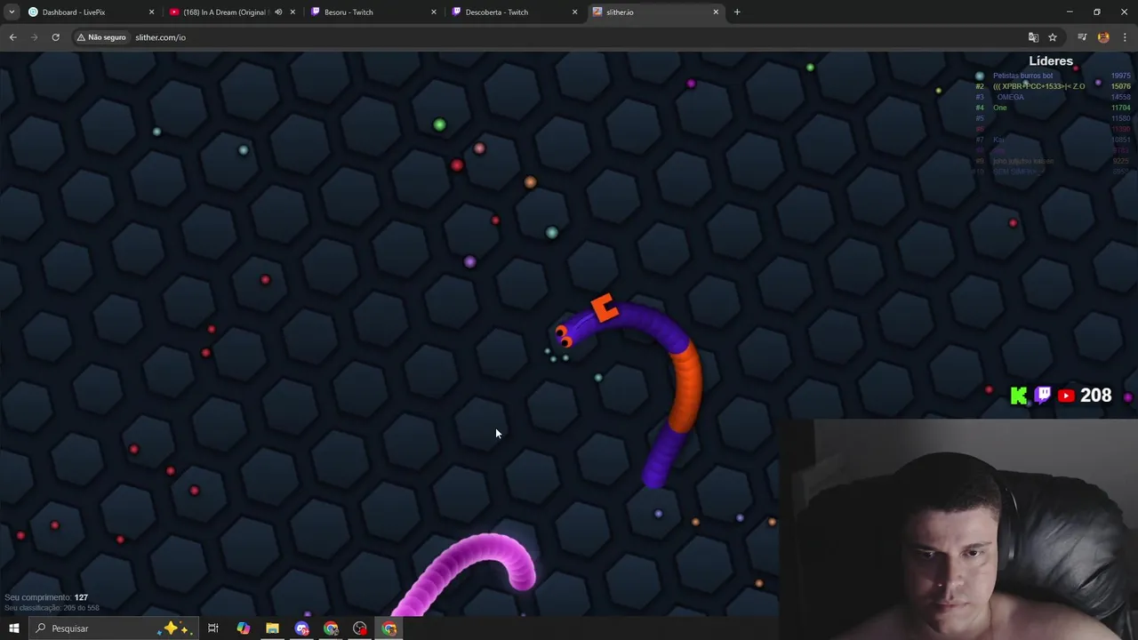Click the Líderes leaderboard title
Image resolution: width=1138 pixels, height=640 pixels.
click(1051, 61)
